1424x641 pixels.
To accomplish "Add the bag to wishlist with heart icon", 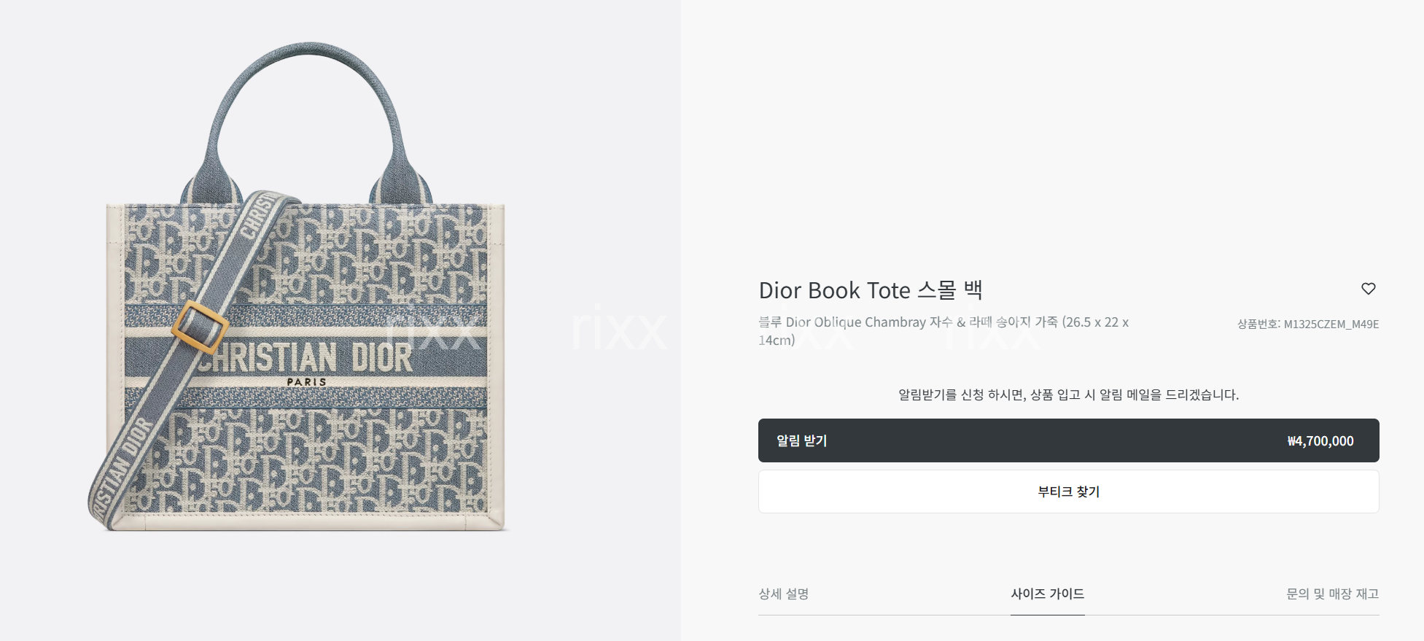I will pyautogui.click(x=1369, y=289).
